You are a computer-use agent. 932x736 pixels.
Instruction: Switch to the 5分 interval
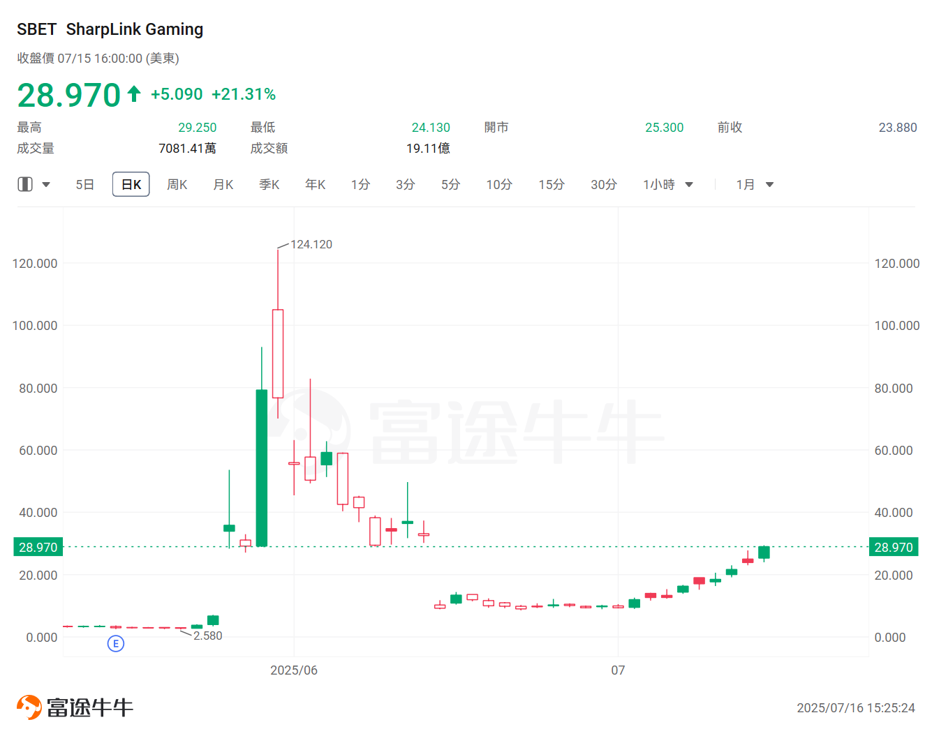[450, 185]
